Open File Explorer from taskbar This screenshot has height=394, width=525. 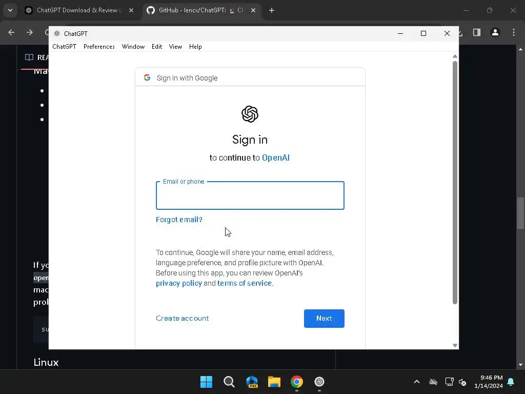[x=274, y=382]
